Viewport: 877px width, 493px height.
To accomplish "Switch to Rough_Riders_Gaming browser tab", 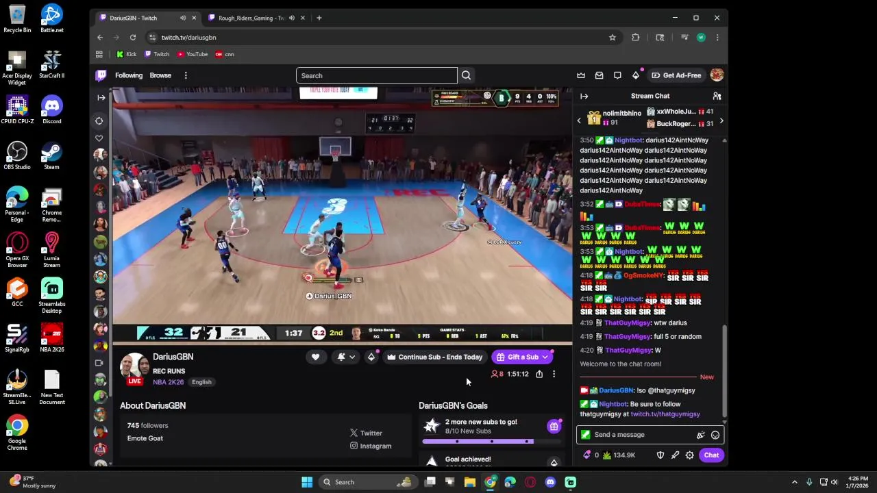I will pyautogui.click(x=251, y=18).
